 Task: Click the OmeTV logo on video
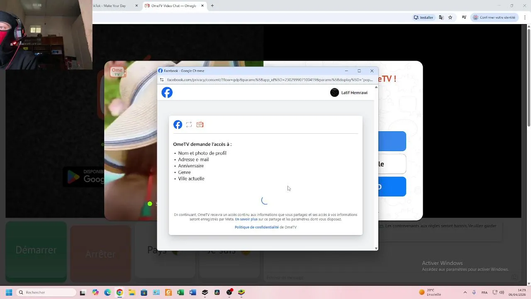[117, 72]
